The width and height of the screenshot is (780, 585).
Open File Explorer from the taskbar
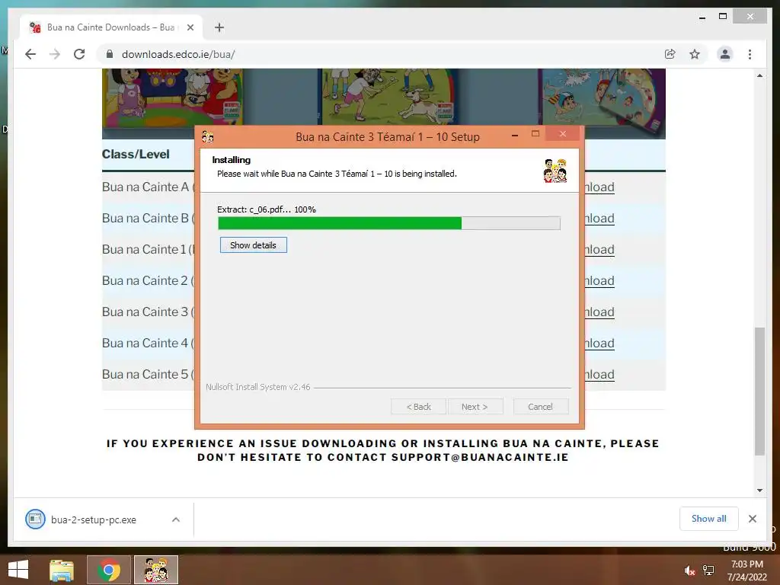(62, 570)
